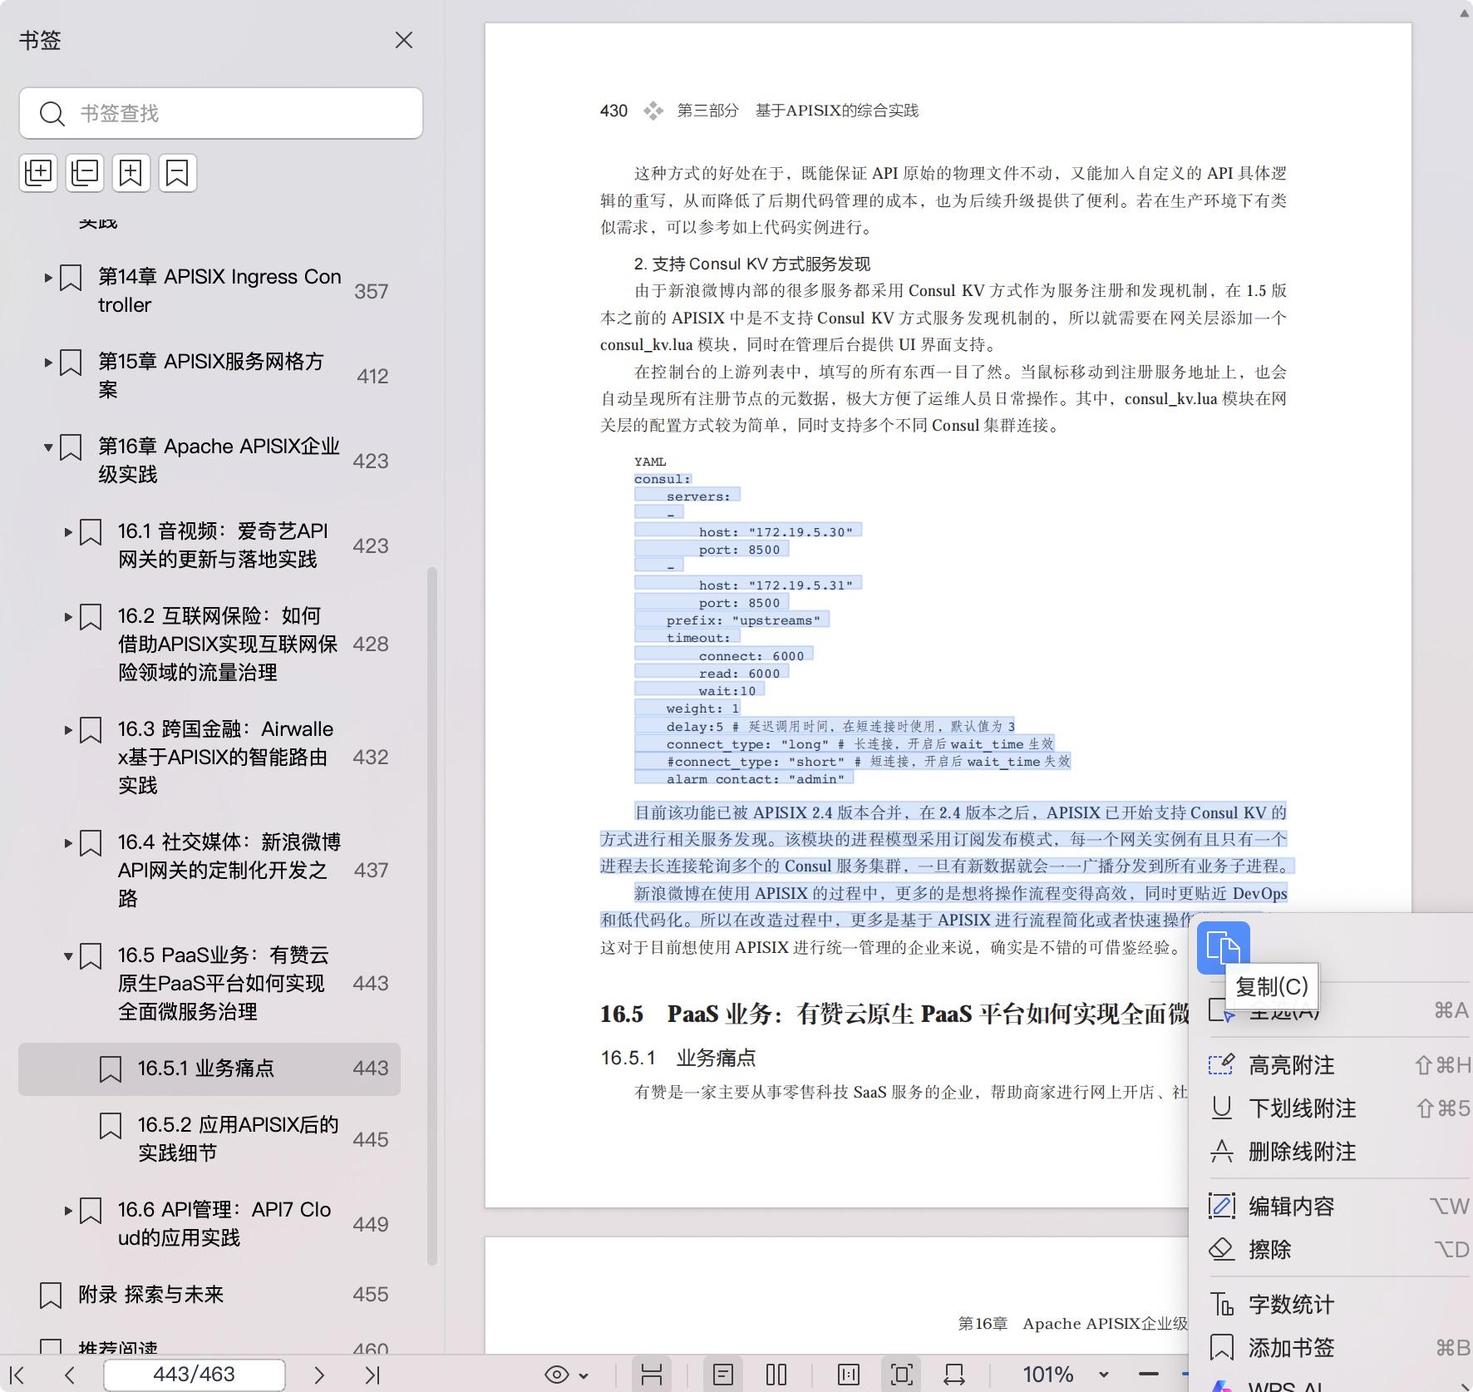Toggle fit-to-screen page mode
The width and height of the screenshot is (1473, 1392).
pyautogui.click(x=900, y=1375)
